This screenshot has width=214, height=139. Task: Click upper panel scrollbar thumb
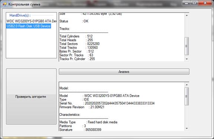click(187, 46)
